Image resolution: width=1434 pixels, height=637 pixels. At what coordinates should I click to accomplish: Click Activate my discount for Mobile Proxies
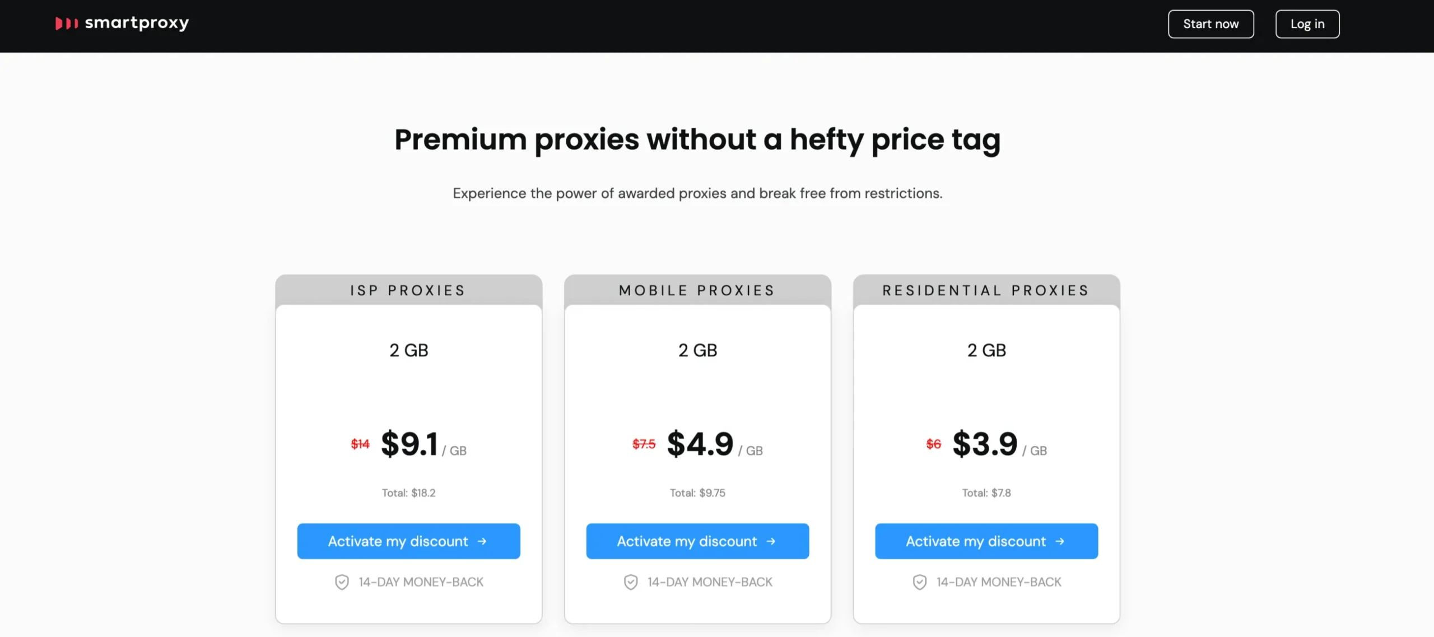click(x=697, y=540)
